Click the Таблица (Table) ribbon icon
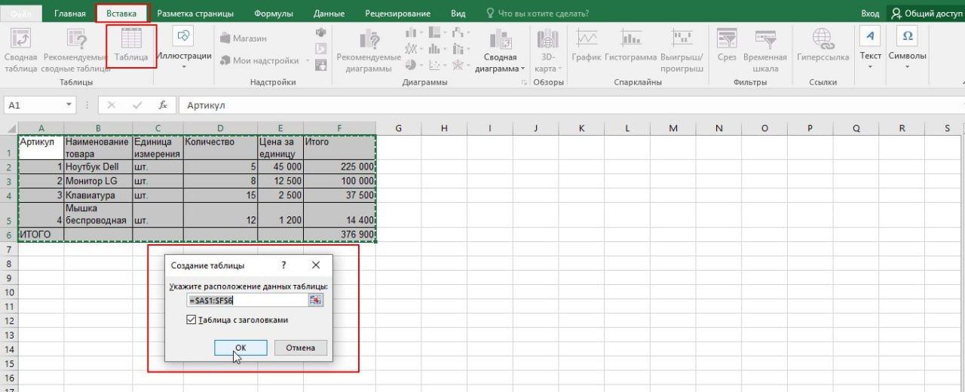This screenshot has height=392, width=965. tap(131, 39)
